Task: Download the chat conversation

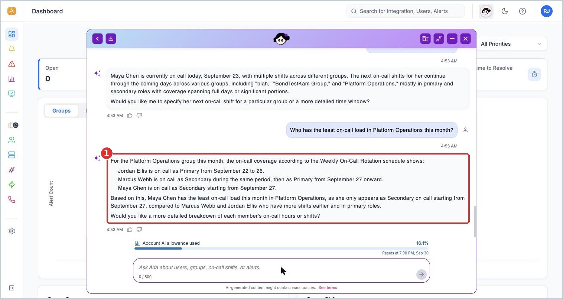Action: coord(111,39)
